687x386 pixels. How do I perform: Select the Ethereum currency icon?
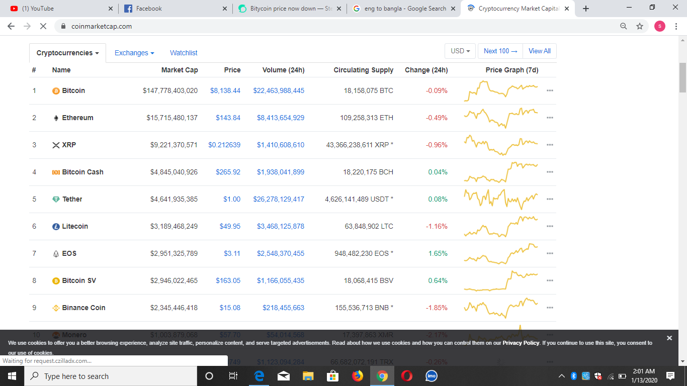[55, 118]
